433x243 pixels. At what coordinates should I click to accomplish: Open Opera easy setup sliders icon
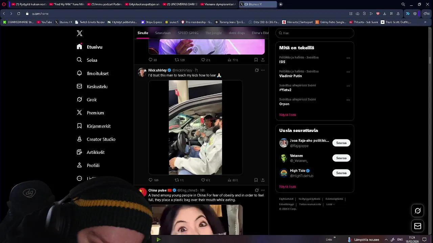point(391,13)
